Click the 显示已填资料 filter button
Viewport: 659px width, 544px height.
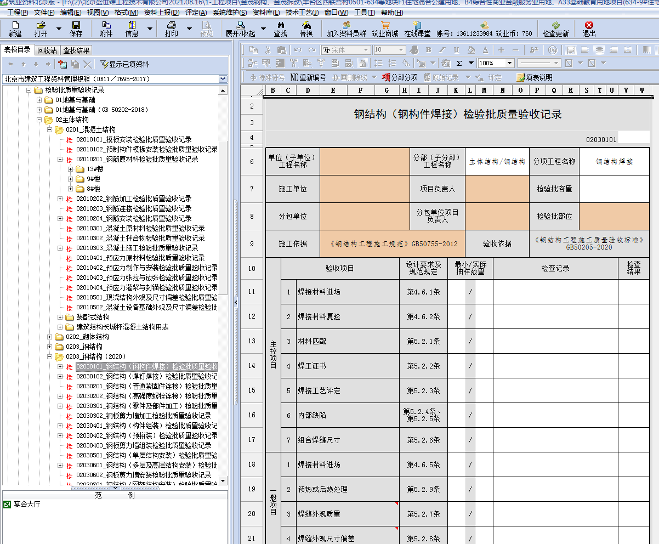pyautogui.click(x=124, y=64)
